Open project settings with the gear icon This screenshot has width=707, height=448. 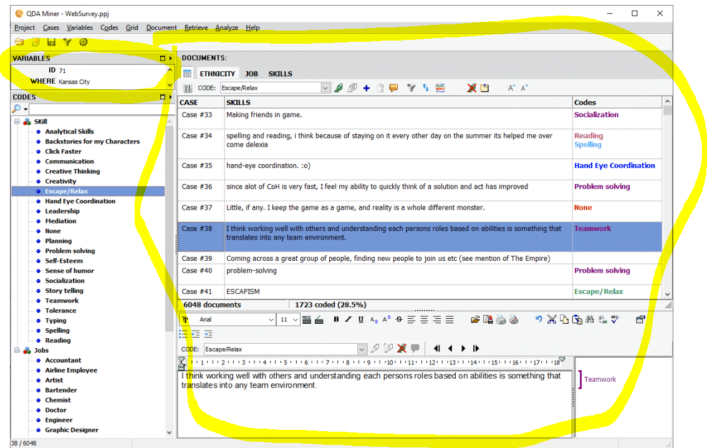[x=84, y=42]
